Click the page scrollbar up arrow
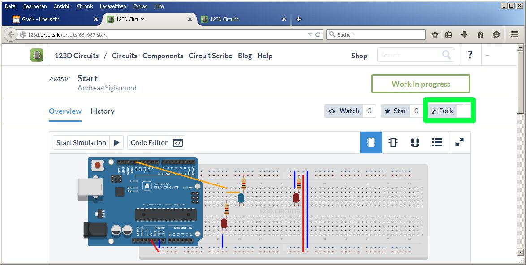 [520, 47]
